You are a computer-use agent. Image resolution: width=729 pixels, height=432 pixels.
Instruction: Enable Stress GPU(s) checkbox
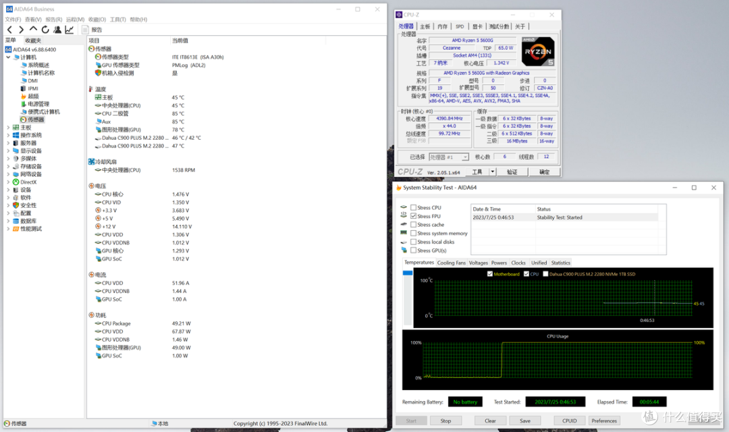pyautogui.click(x=413, y=250)
